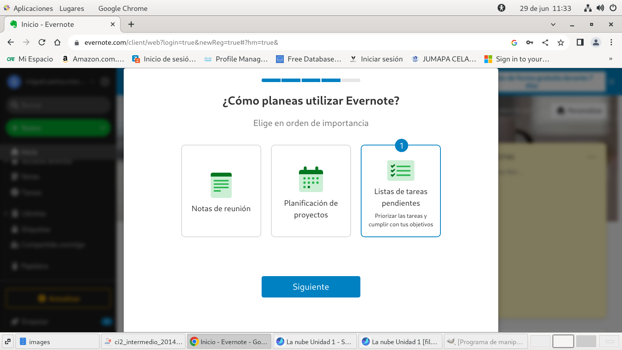This screenshot has height=350, width=622.
Task: Open the Mi Espacio bookmark
Action: pyautogui.click(x=30, y=59)
